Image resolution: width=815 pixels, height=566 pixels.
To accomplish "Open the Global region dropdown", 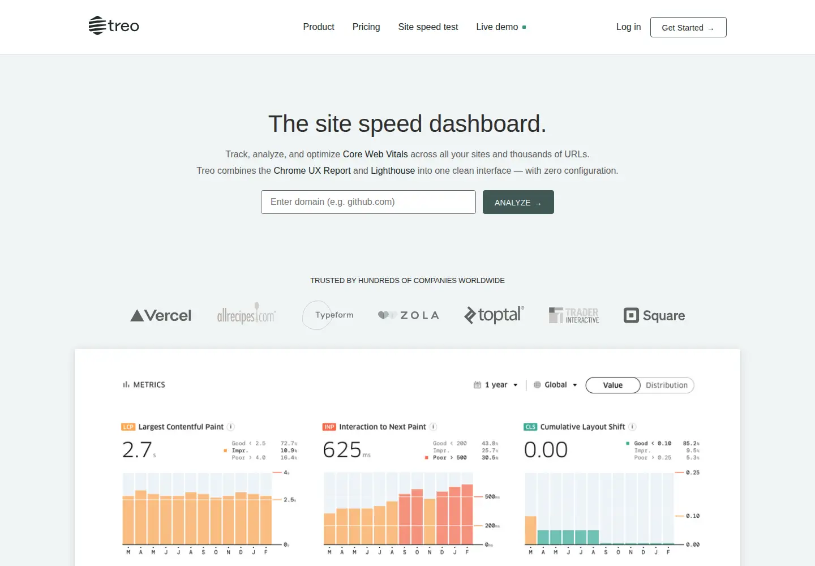I will [x=556, y=385].
